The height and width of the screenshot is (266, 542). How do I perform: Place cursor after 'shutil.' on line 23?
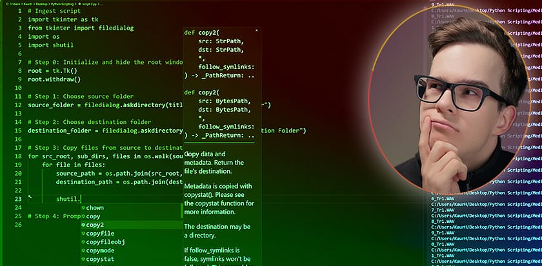click(81, 199)
